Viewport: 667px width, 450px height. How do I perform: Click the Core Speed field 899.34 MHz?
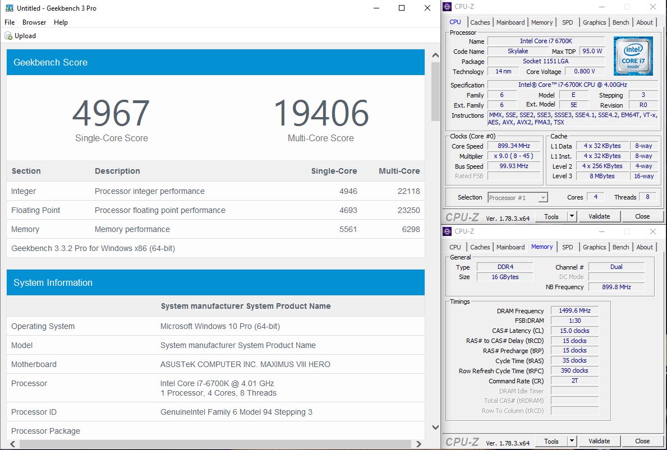[514, 146]
